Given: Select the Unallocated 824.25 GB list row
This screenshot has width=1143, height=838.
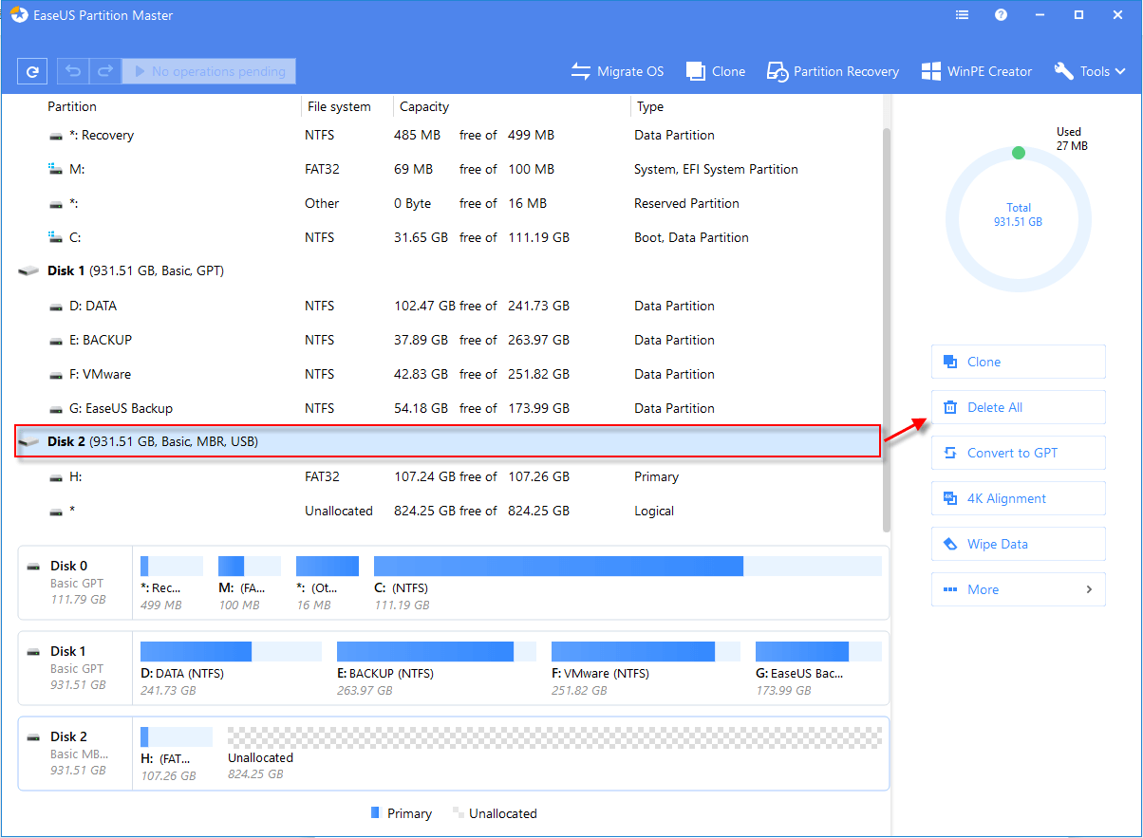Looking at the screenshot, I should (x=448, y=511).
